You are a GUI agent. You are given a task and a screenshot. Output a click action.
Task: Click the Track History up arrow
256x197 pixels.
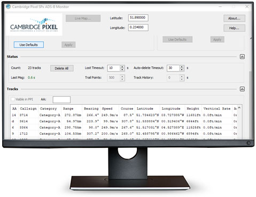pos(182,76)
